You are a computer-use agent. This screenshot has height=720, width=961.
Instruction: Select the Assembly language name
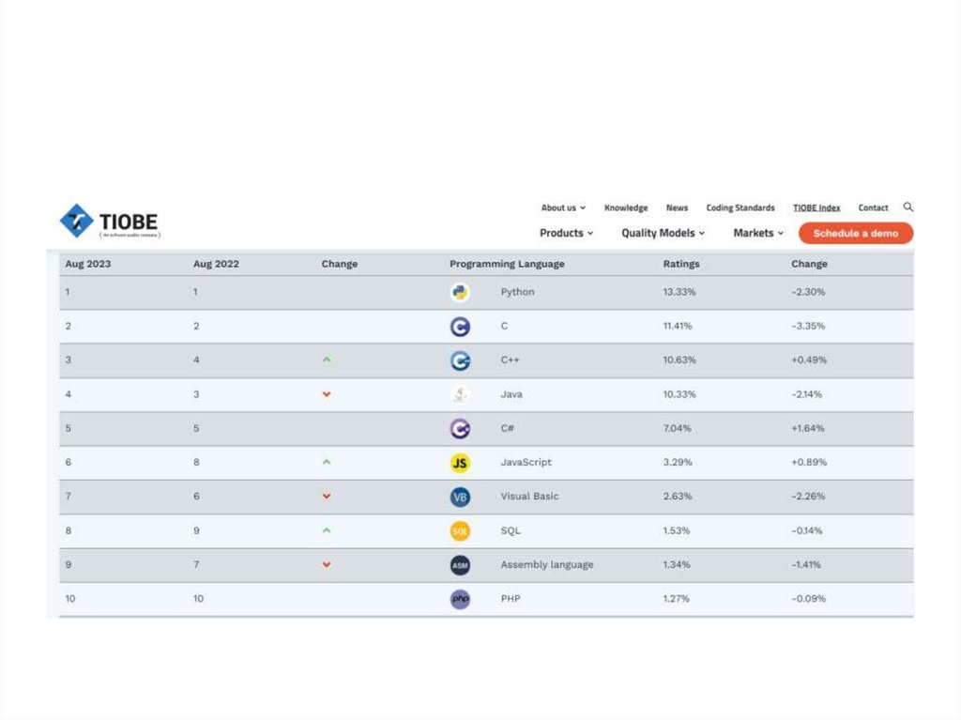(547, 565)
